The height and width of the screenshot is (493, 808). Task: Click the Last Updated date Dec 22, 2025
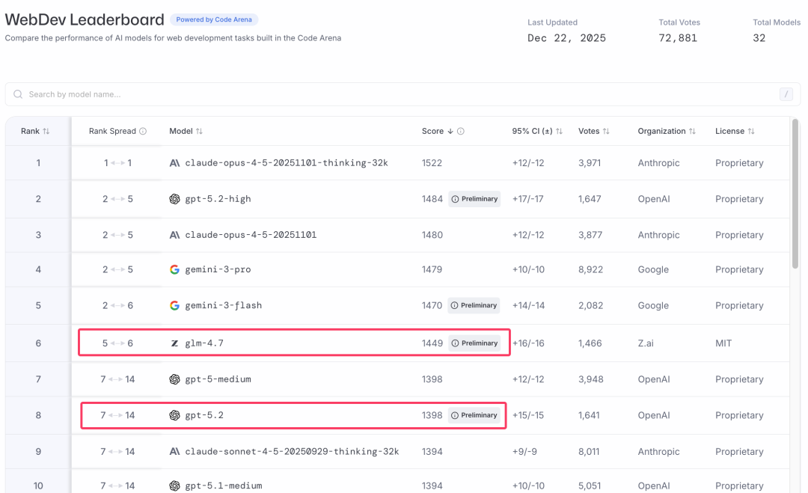[567, 38]
